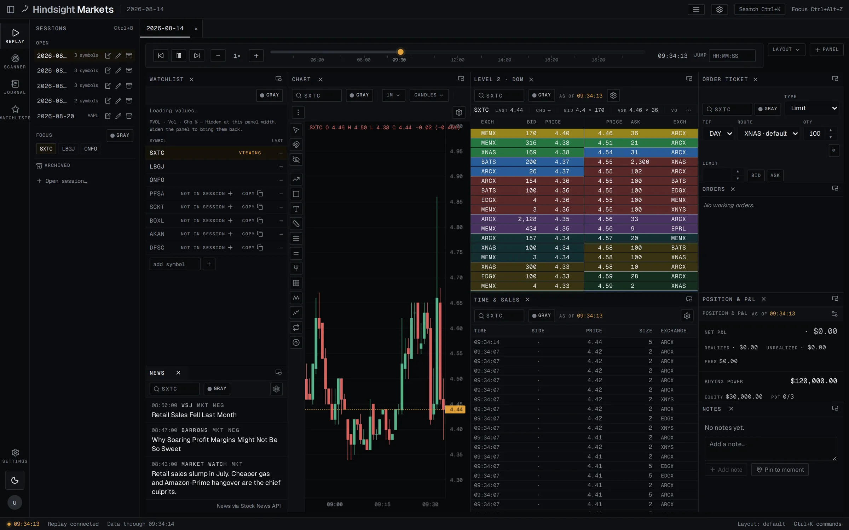Open the top bar settings gear

coord(719,10)
